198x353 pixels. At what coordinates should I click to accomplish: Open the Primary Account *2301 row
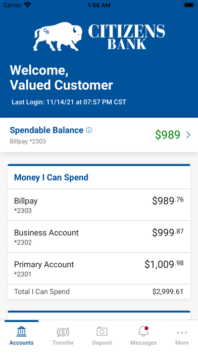point(99,268)
